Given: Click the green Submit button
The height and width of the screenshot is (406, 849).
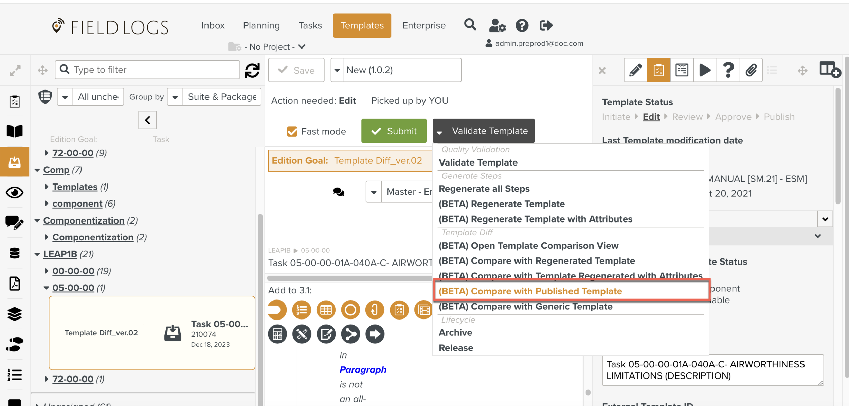Looking at the screenshot, I should pyautogui.click(x=394, y=131).
